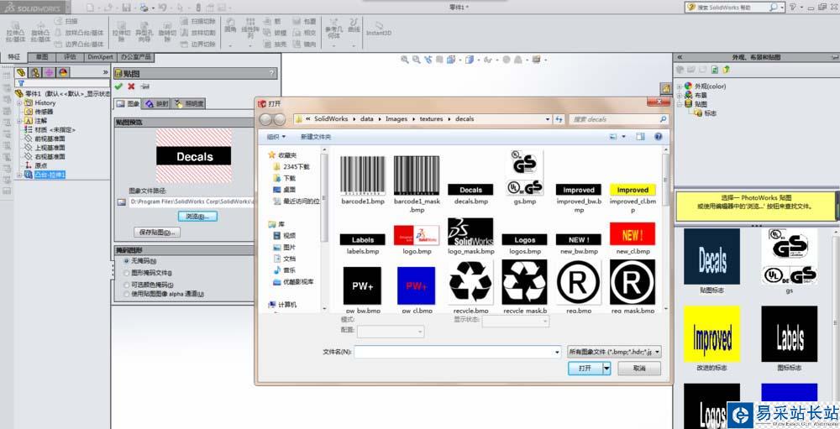Click the Print icon in top toolbar

tap(144, 8)
